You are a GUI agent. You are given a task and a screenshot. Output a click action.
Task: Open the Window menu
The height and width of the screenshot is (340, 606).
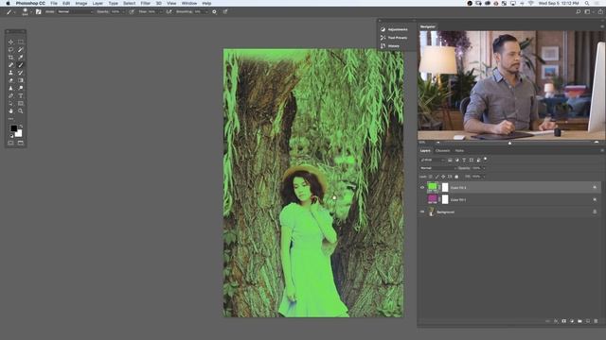[189, 3]
